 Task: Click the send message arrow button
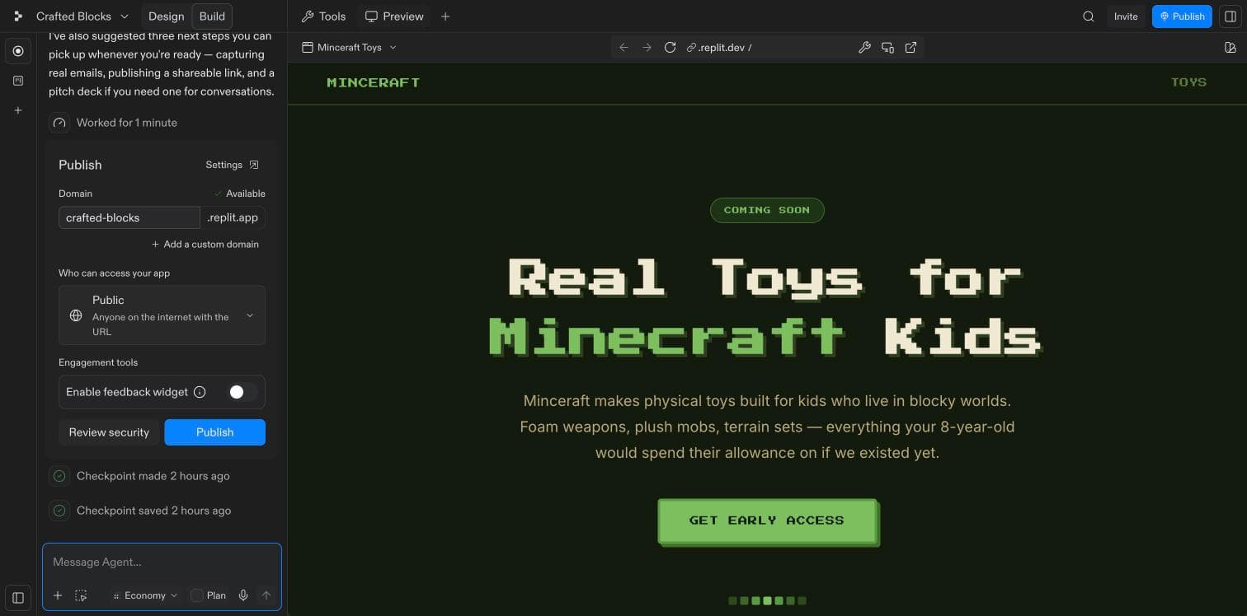pos(266,595)
